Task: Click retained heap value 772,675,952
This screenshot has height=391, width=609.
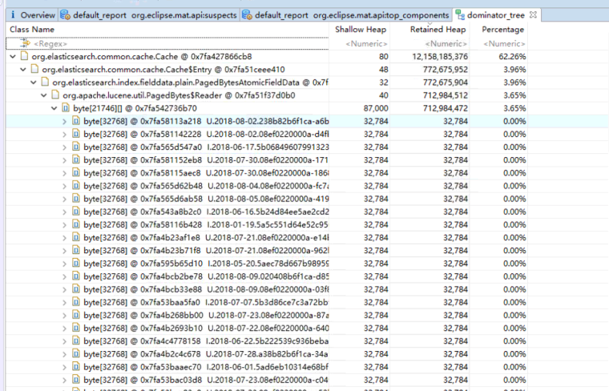Action: 445,70
